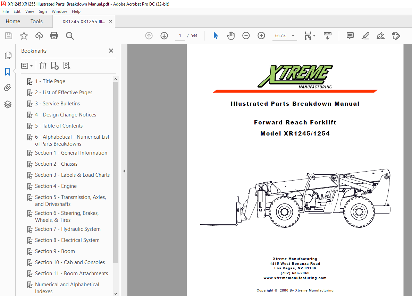
Task: Collapse the navigation pane arrow
Action: [x=124, y=171]
